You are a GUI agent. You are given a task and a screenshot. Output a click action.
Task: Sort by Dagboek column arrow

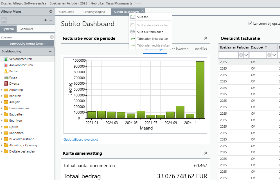266,47
